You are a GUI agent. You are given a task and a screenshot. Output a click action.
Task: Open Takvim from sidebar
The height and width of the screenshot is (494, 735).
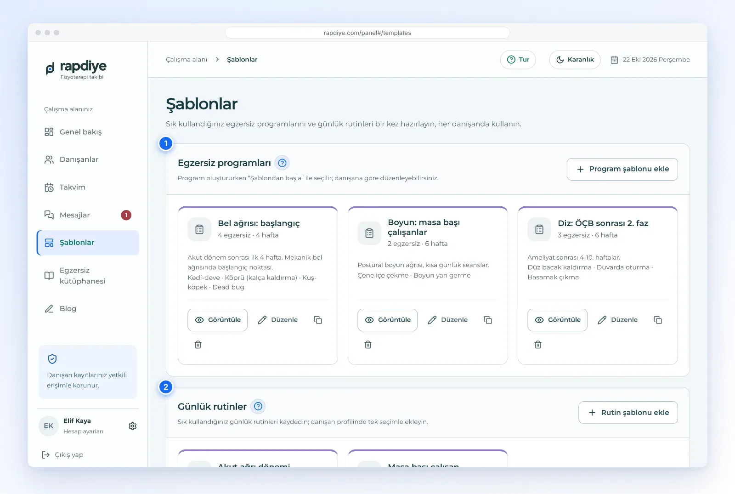tap(88, 187)
